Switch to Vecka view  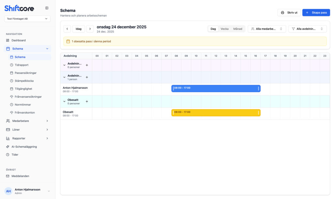(224, 29)
